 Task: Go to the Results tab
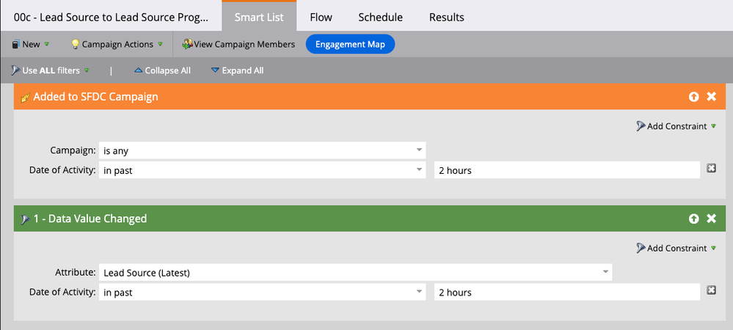(446, 18)
